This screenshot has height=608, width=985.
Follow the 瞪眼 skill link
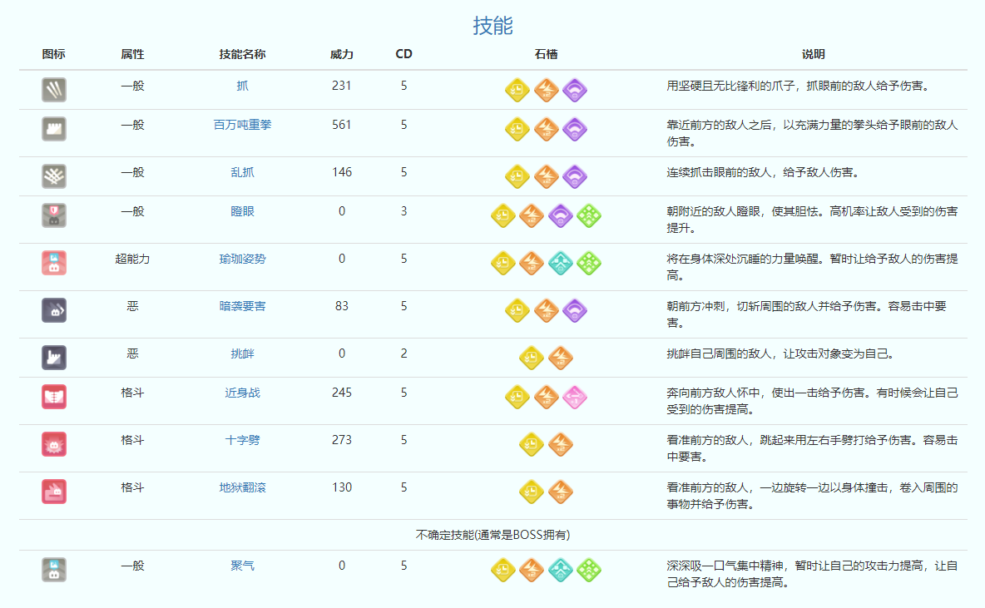pyautogui.click(x=242, y=211)
